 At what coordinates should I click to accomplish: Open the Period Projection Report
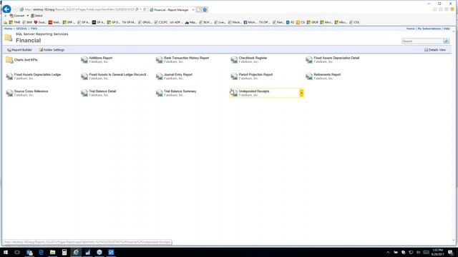tap(255, 74)
